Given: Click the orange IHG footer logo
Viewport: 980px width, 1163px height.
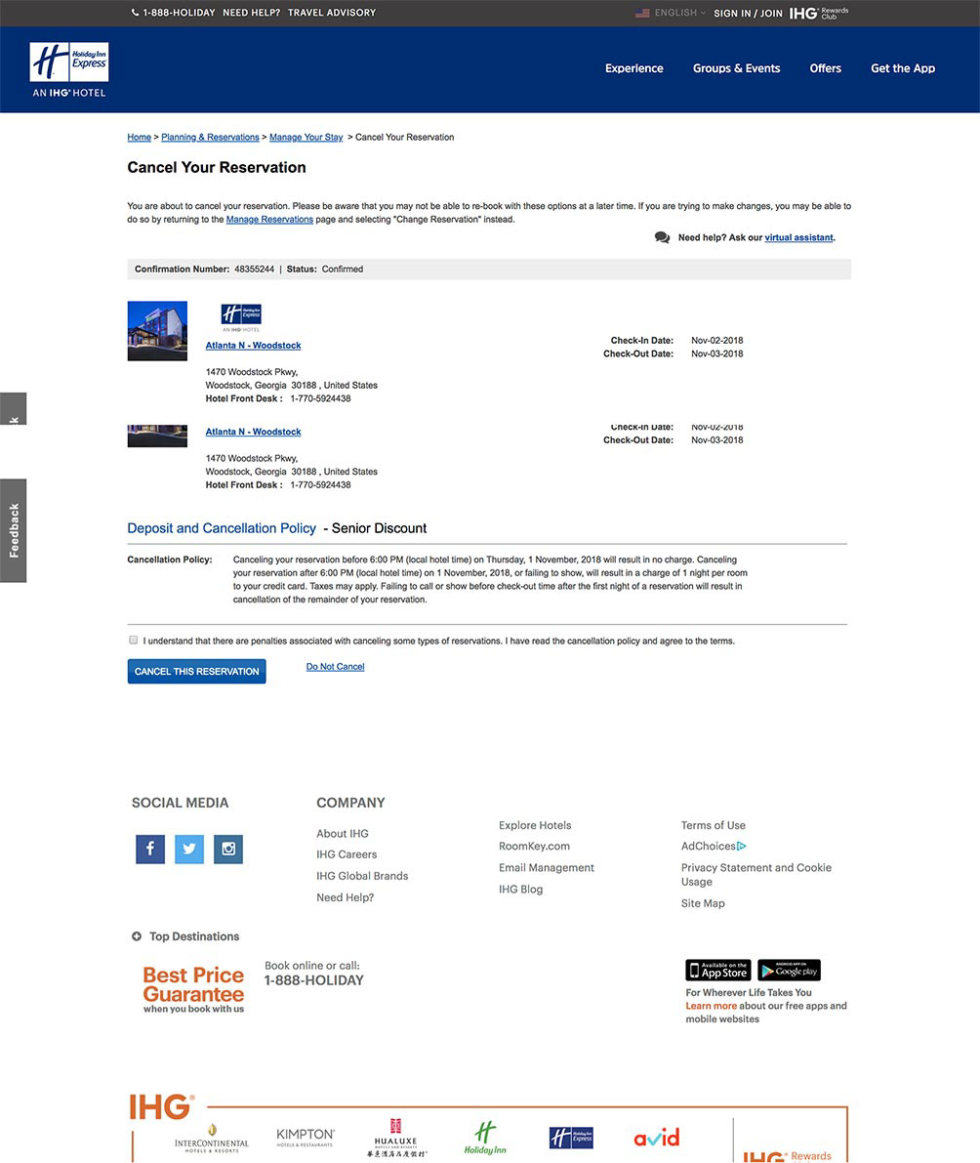Looking at the screenshot, I should coord(162,1106).
